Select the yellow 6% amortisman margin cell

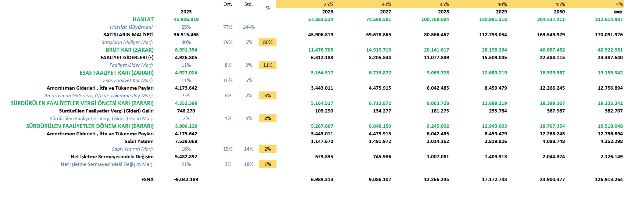[x=267, y=96]
